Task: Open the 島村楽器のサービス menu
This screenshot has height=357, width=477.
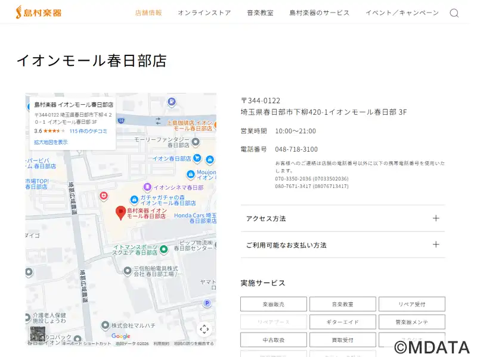Action: 320,12
